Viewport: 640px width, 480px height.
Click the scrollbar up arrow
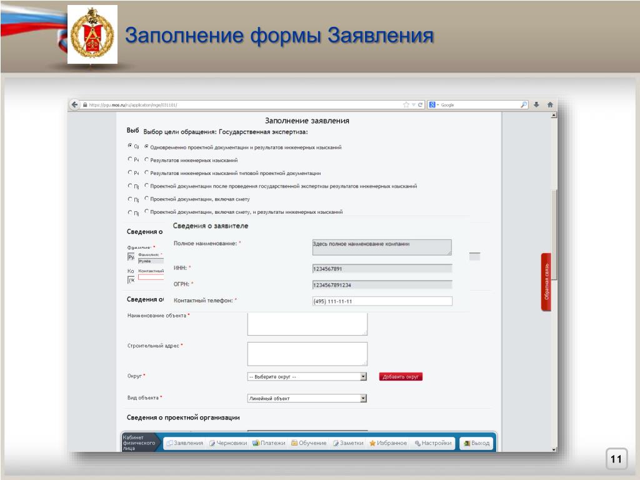pos(554,116)
